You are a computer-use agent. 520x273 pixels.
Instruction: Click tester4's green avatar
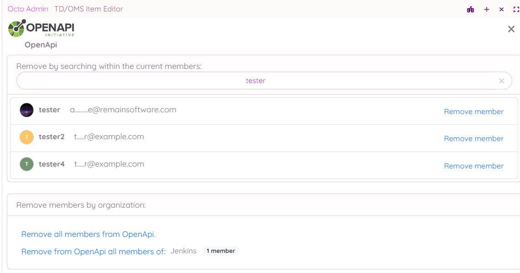27,164
